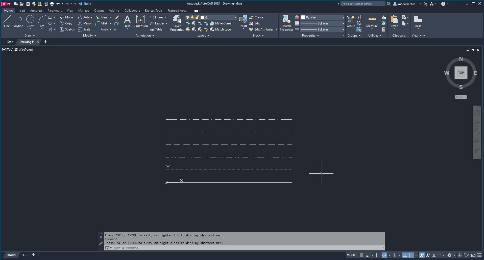Activate the Dimension tool
This screenshot has width=484, height=260.
140,21
